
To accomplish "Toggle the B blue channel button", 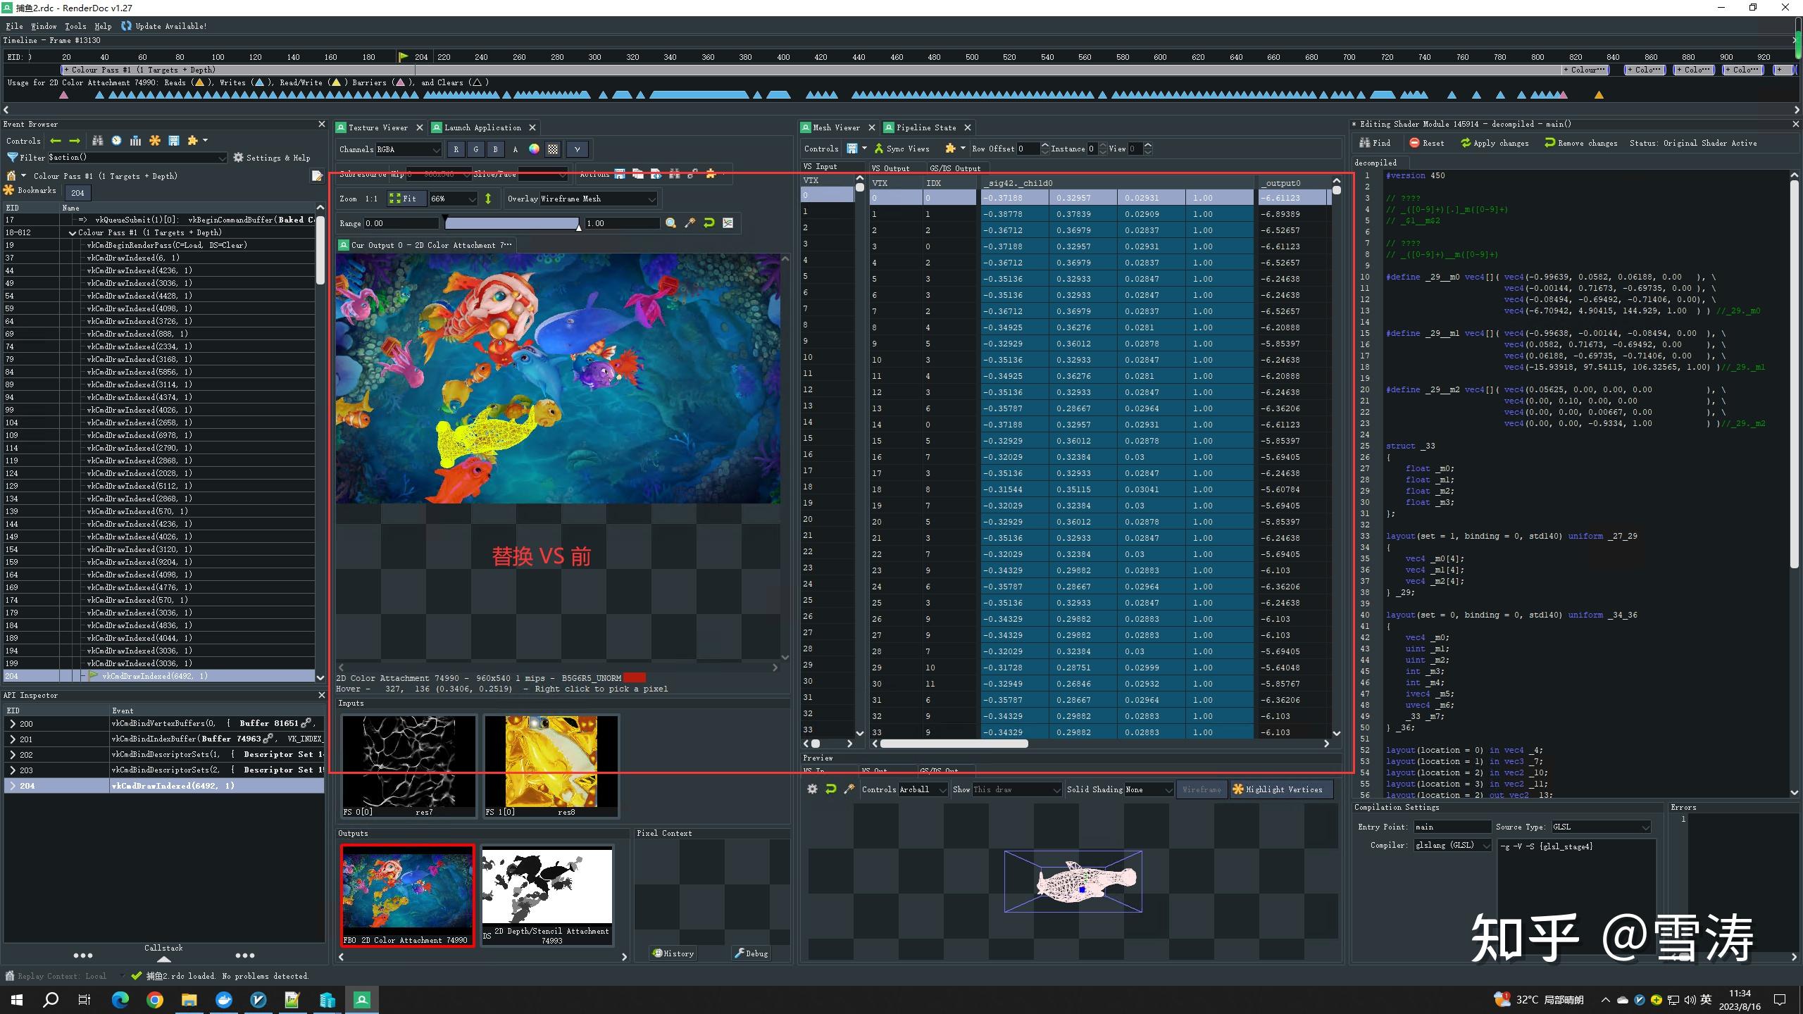I will coord(495,149).
